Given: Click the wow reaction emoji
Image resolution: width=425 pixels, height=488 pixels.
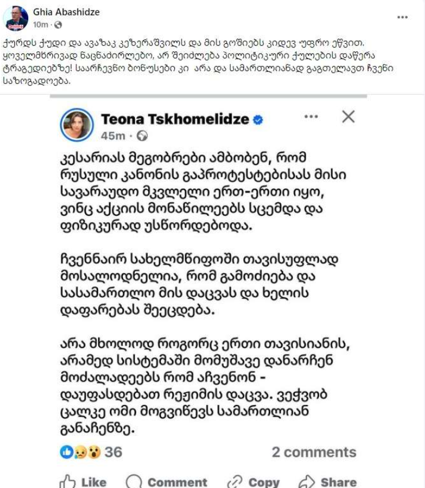Looking at the screenshot, I should coord(94,452).
